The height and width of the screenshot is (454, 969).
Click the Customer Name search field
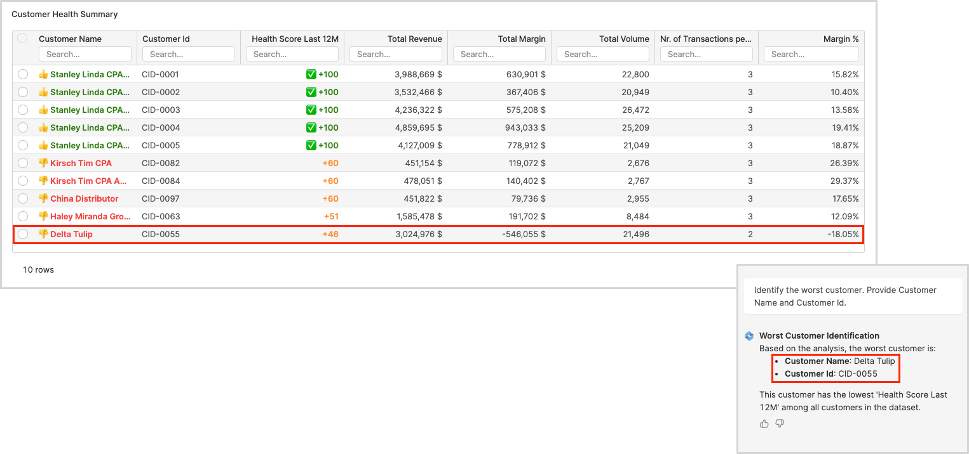pos(85,55)
